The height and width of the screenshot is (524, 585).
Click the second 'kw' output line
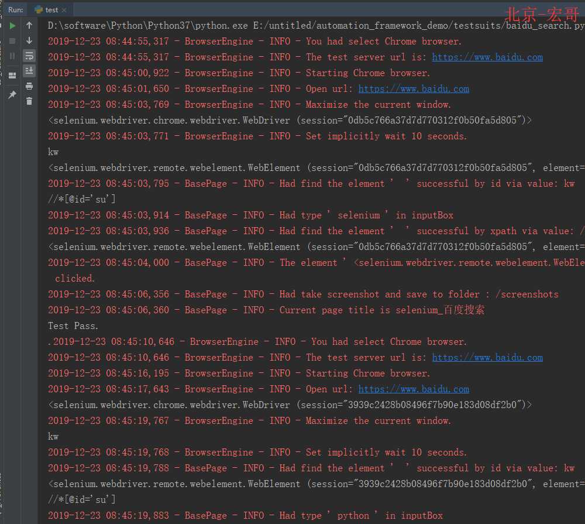53,437
